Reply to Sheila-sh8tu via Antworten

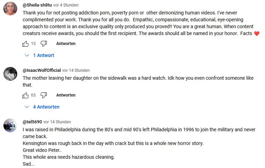(66, 44)
